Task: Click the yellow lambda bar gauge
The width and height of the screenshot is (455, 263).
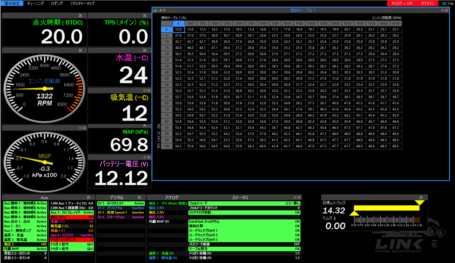Action: click(386, 208)
